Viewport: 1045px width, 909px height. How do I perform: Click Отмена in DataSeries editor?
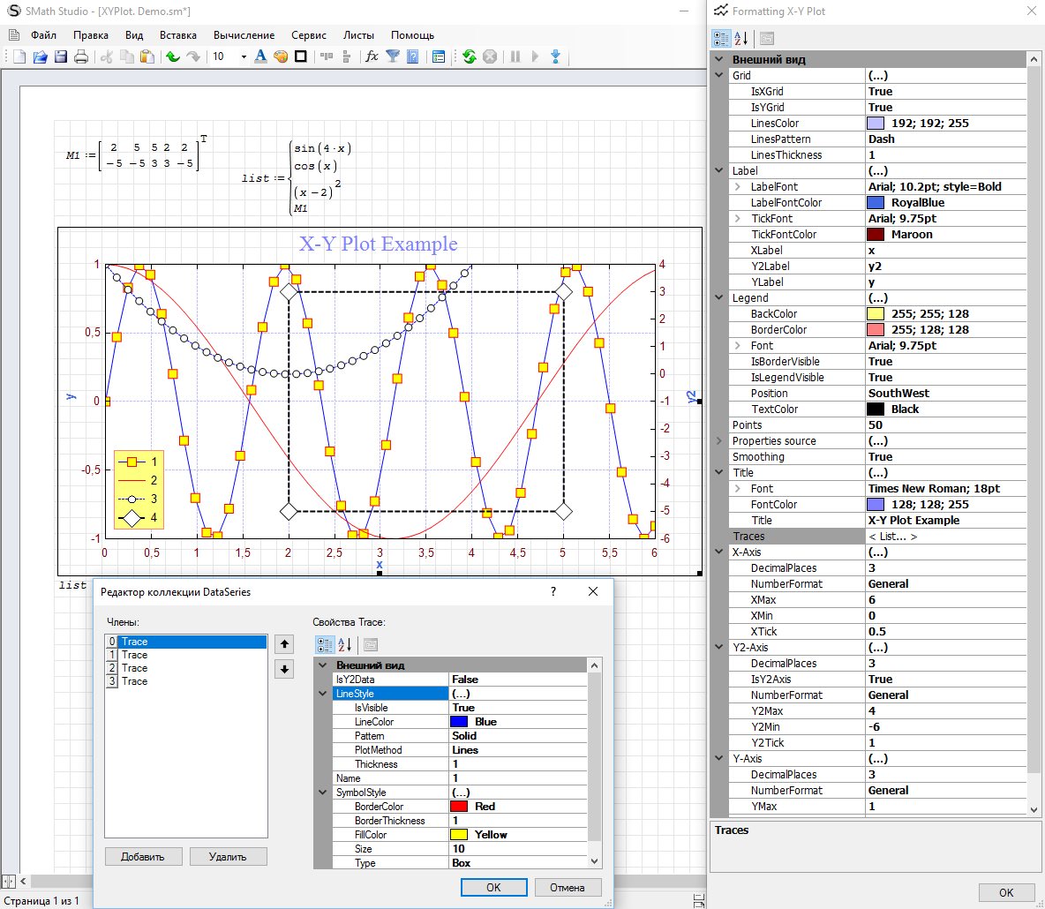567,888
